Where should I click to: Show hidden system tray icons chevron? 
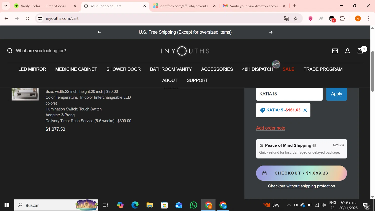pyautogui.click(x=289, y=205)
